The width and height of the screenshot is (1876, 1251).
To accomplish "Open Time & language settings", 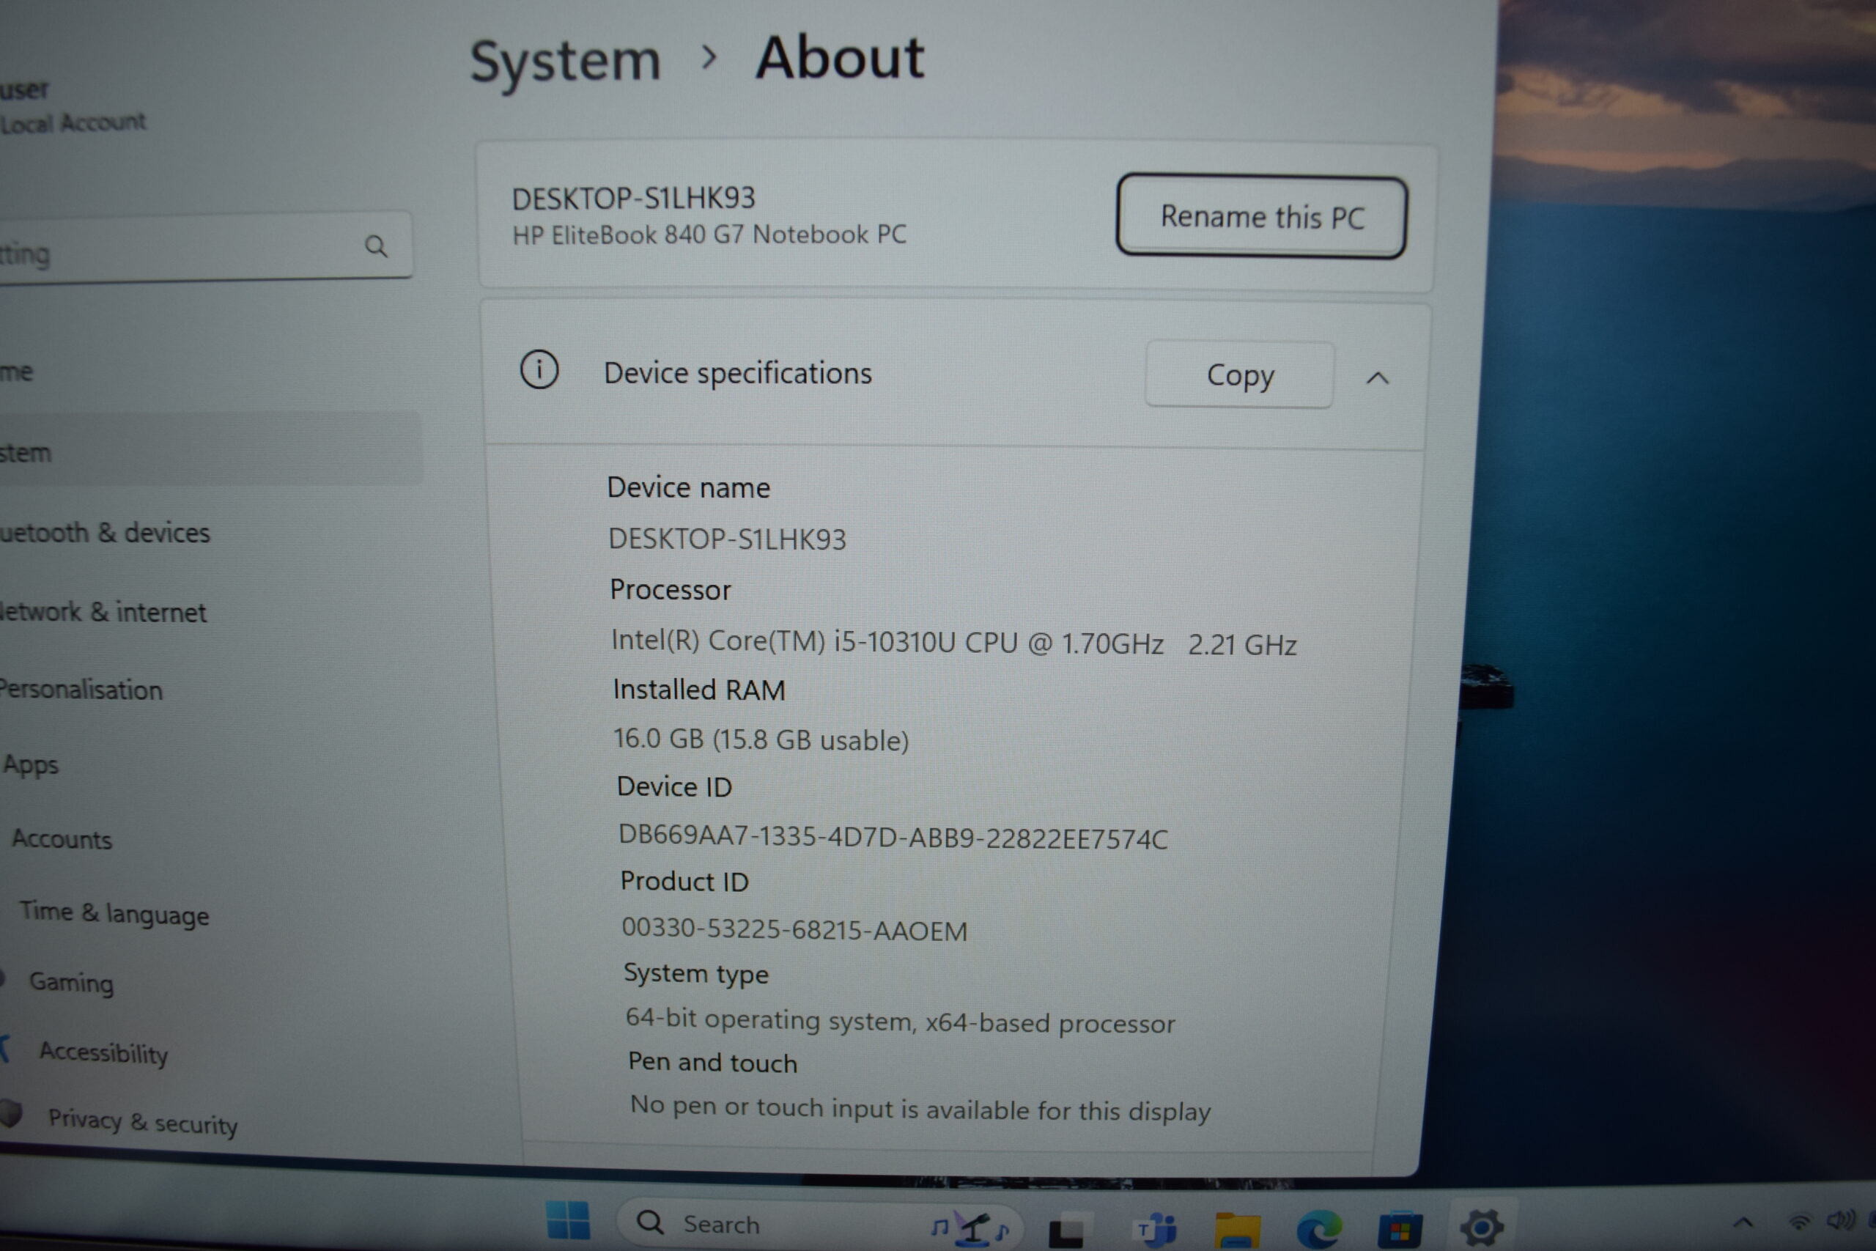I will pos(114,912).
